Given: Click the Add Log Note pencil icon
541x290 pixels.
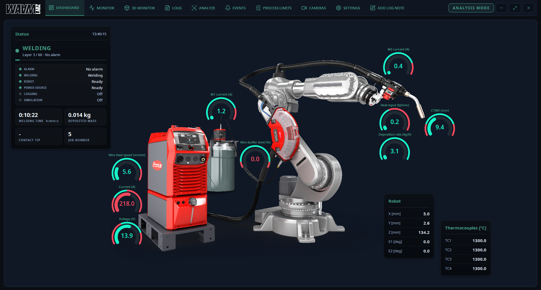Looking at the screenshot, I should point(372,8).
